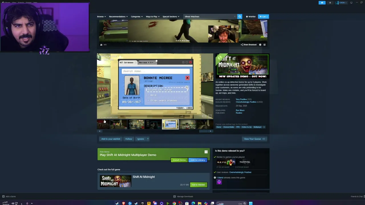Screen dimensions: 365x205
Task: Select the FPS tag
Action: tap(238, 127)
